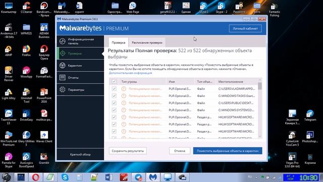323x182 pixels.
Task: Select the Scan (Проверка) sidebar item
Action: 80,54
